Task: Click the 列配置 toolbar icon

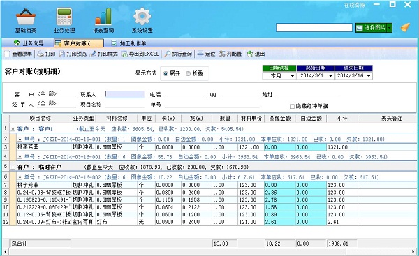Action: tap(221, 54)
